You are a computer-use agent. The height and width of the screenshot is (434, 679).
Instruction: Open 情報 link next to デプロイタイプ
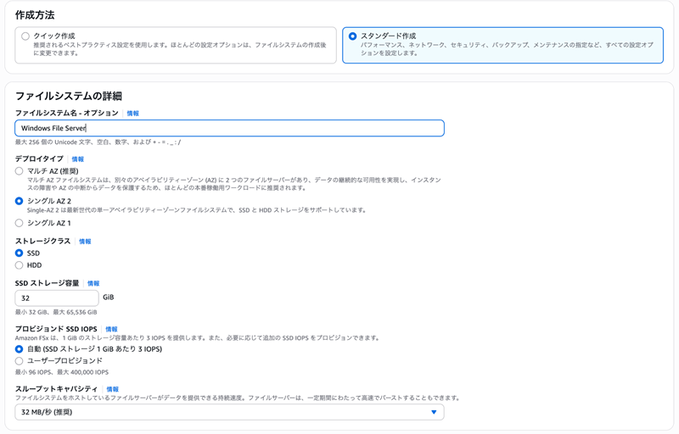78,159
